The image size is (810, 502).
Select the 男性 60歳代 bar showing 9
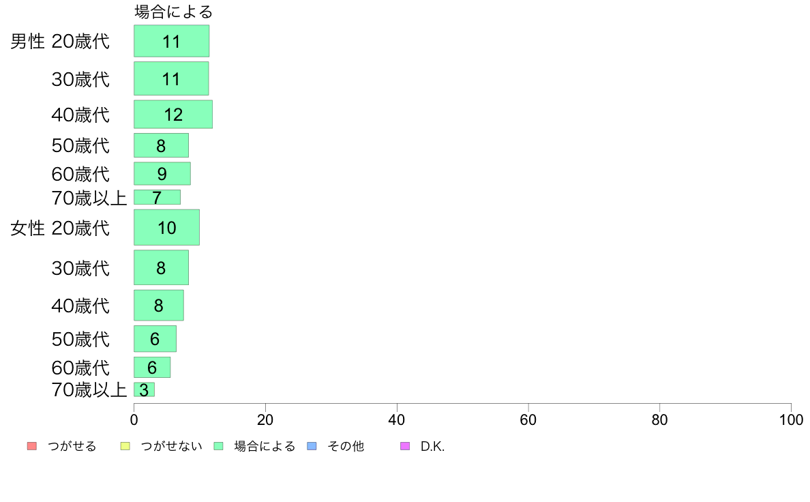(162, 174)
